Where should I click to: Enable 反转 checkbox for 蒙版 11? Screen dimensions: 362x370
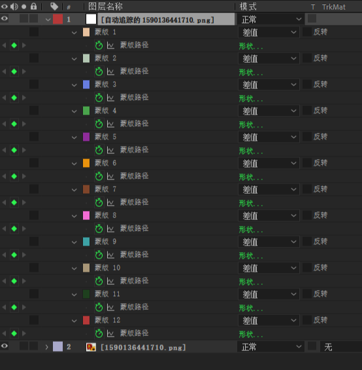click(x=307, y=294)
